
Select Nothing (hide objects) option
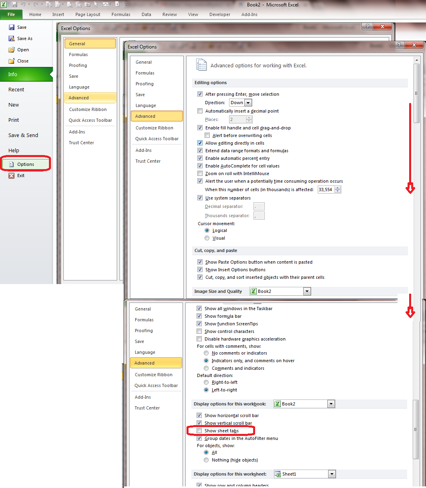(x=206, y=460)
